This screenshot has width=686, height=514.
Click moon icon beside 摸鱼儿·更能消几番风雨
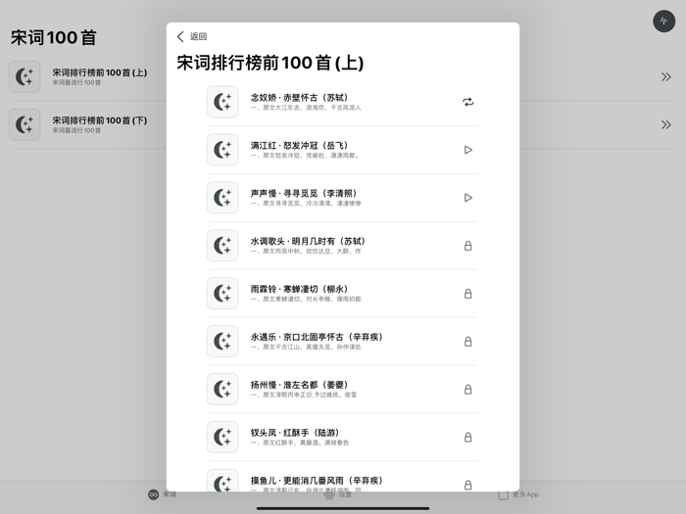[x=222, y=481]
